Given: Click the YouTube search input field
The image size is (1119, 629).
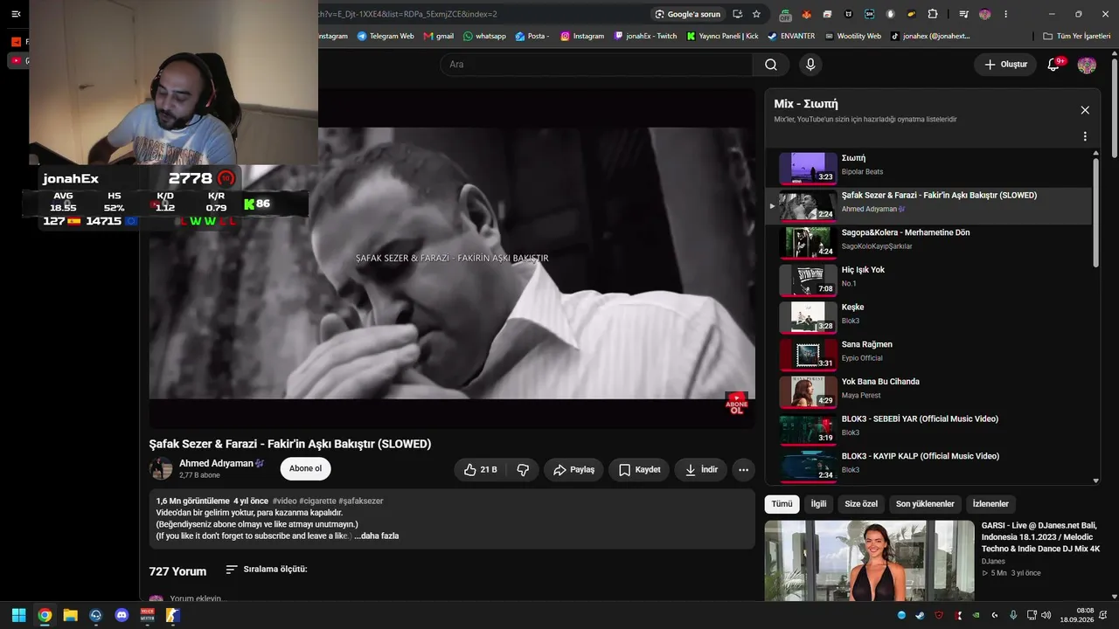Looking at the screenshot, I should pyautogui.click(x=596, y=65).
